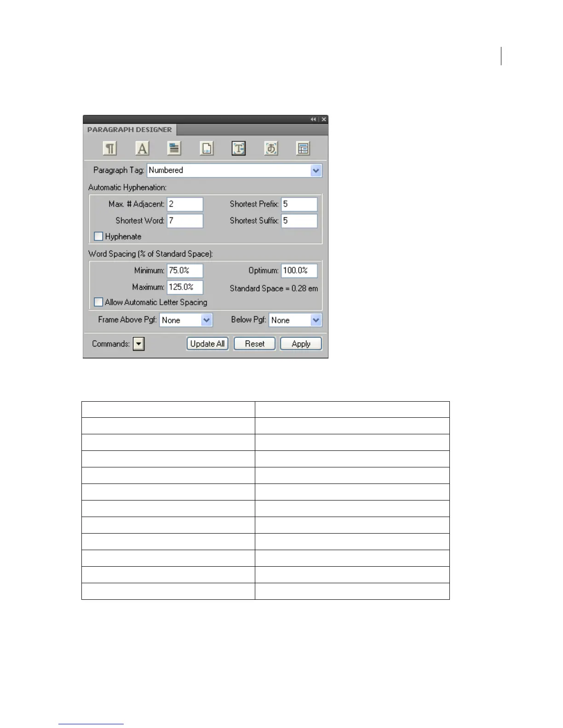Click the Reset button

click(x=255, y=344)
